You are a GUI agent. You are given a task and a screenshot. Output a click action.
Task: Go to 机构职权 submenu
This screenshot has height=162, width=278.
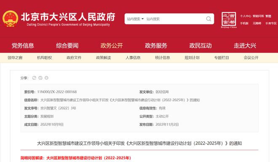click(45, 57)
